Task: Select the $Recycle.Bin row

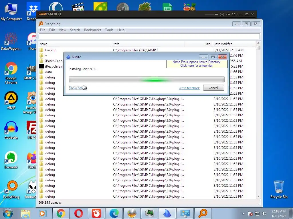Action: click(x=51, y=66)
